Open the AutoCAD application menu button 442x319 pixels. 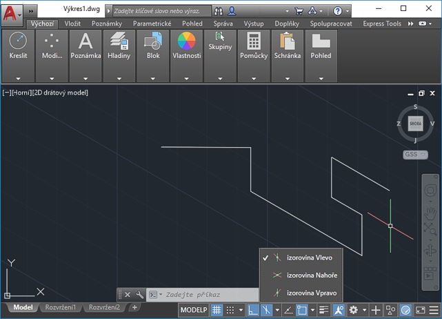(12, 14)
